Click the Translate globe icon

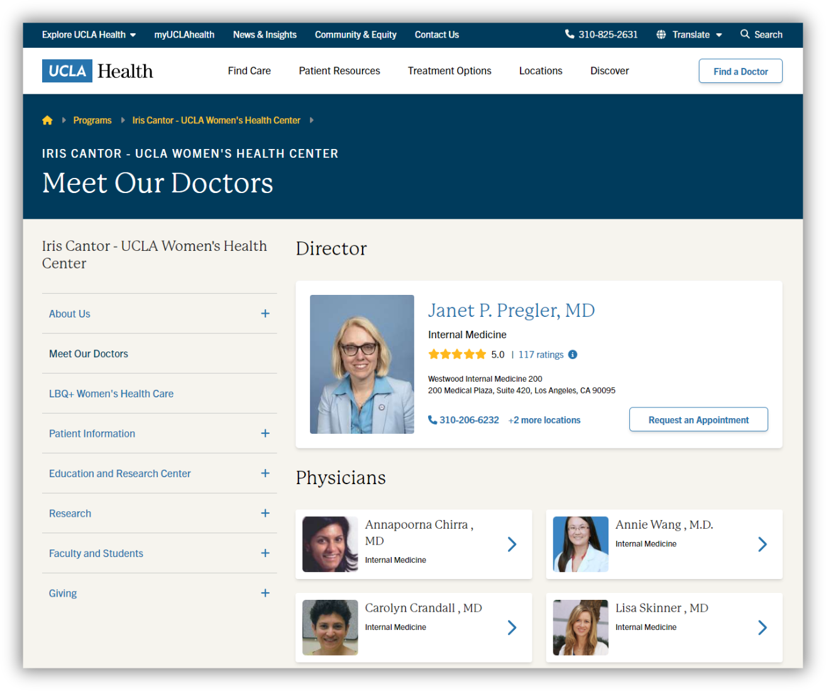[x=661, y=35]
